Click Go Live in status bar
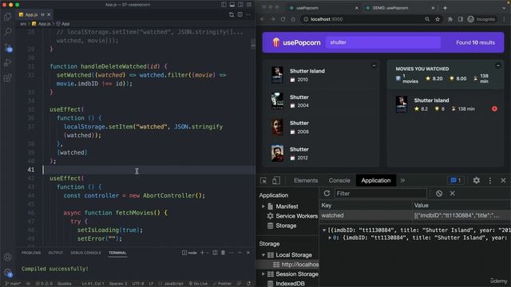Screen dimensions: 511x287 tap(198, 284)
